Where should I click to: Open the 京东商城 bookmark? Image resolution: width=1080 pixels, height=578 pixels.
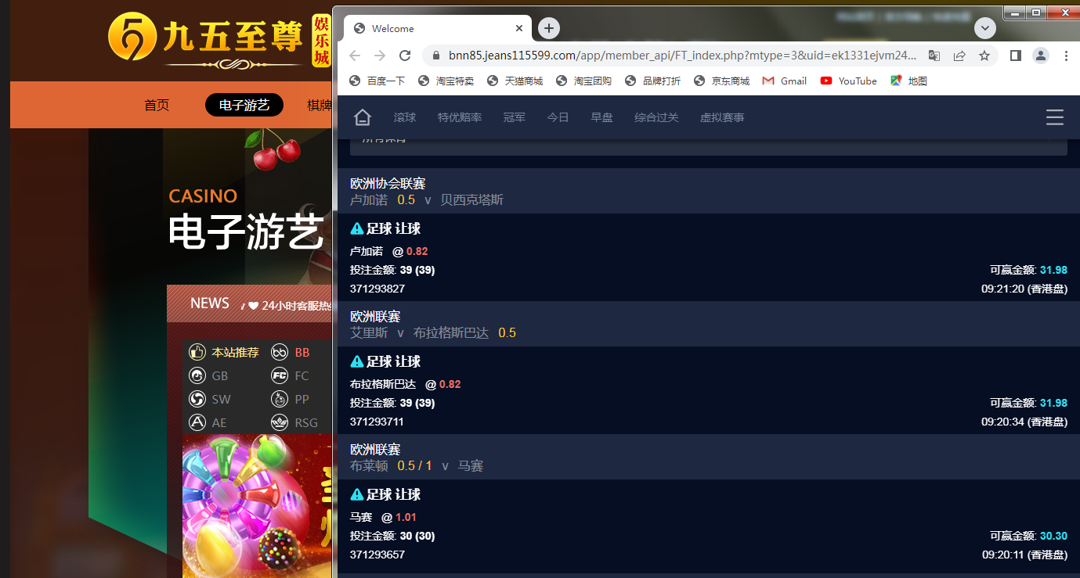click(x=721, y=81)
